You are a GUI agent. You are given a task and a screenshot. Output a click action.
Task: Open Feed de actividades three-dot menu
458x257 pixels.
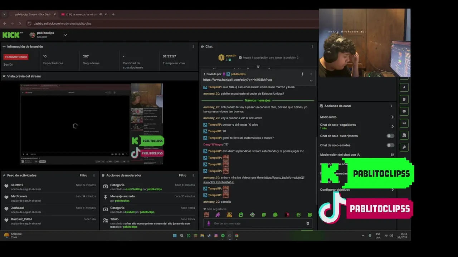tap(94, 175)
